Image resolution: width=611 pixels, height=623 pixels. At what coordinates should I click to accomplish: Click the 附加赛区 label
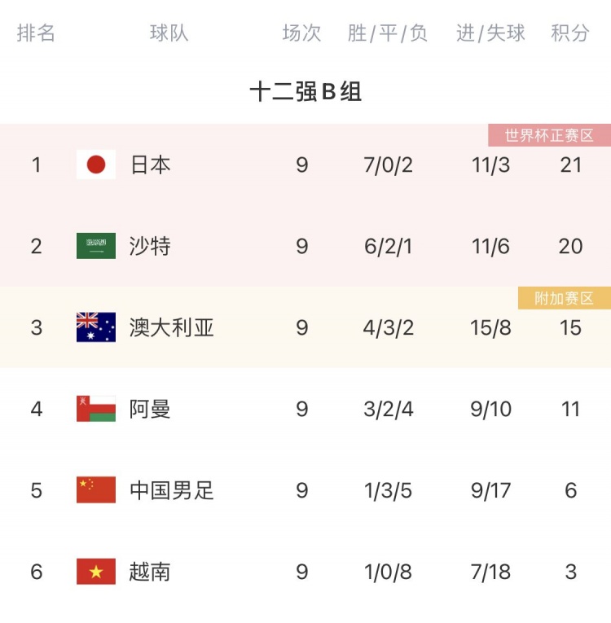(x=564, y=298)
